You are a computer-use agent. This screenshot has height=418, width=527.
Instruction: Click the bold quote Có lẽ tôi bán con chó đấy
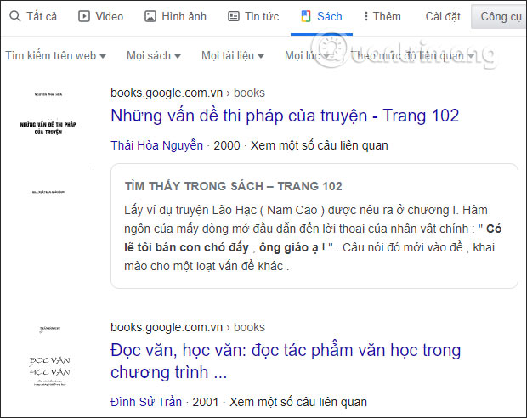pos(313,238)
